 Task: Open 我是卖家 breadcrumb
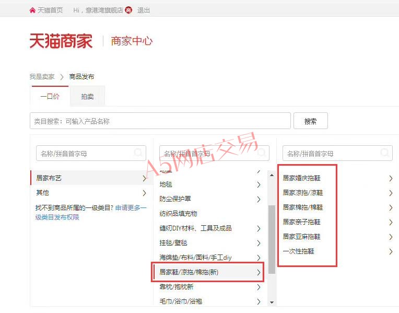42,76
